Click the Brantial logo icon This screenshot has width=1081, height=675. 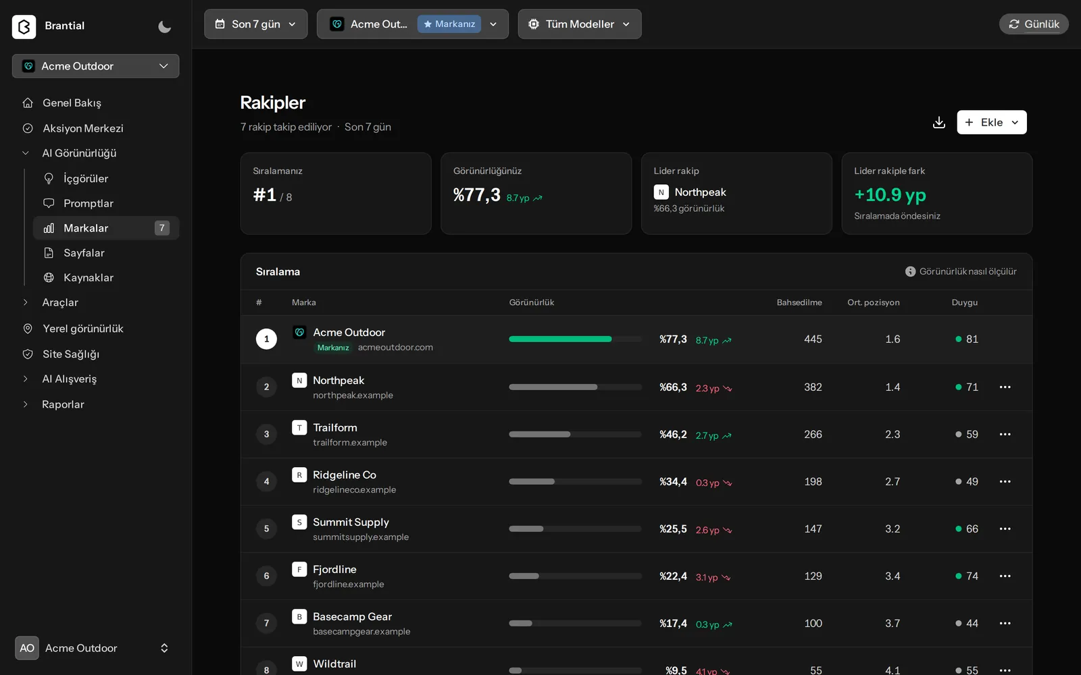point(24,26)
